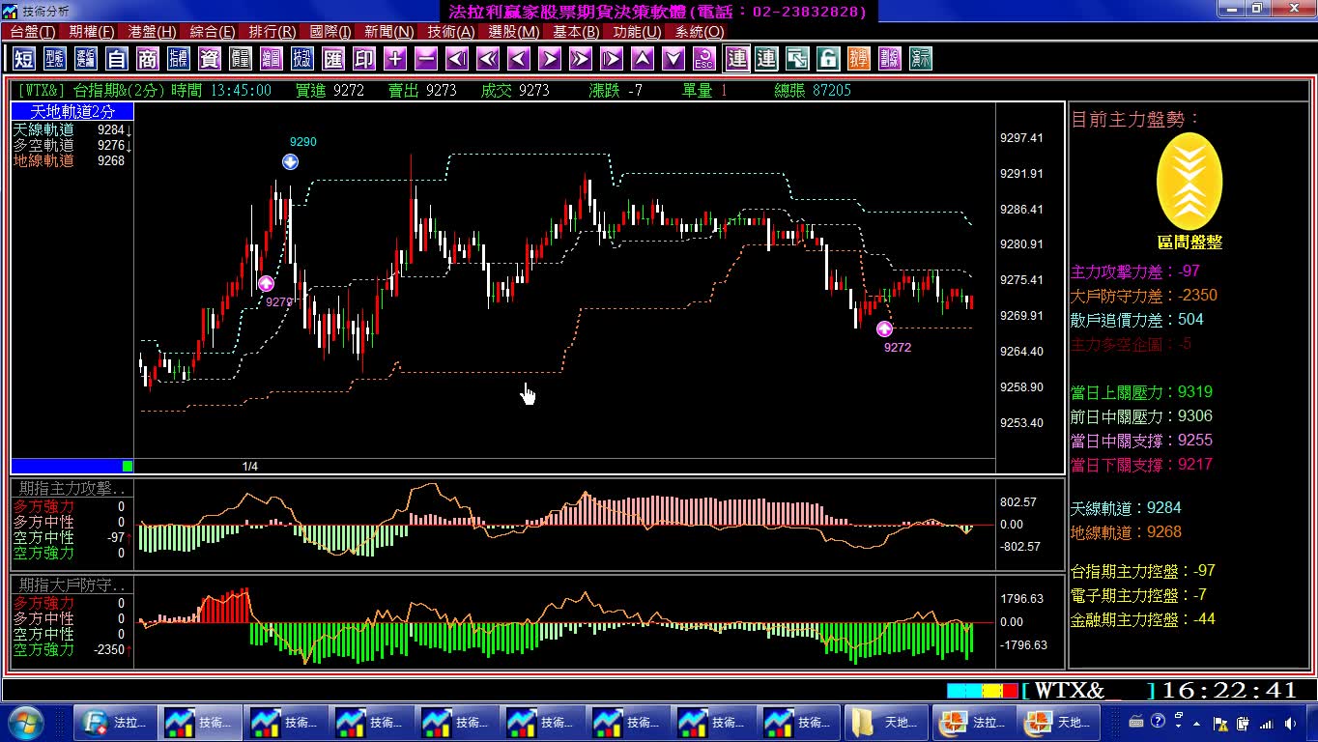Click the plus zoom-in toolbar icon
Viewport: 1318px width, 742px height.
(395, 59)
